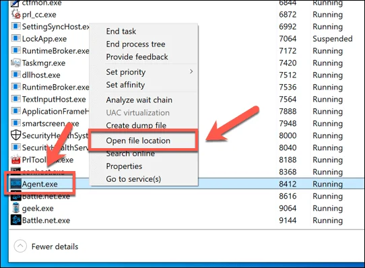365x268 pixels.
Task: Click icon of RuntimeBroker.exe with PID 7536
Action: [16, 87]
